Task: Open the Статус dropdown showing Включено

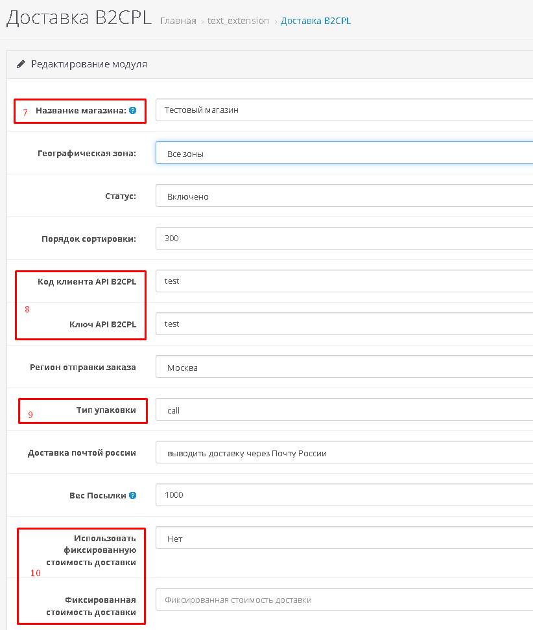Action: point(344,196)
